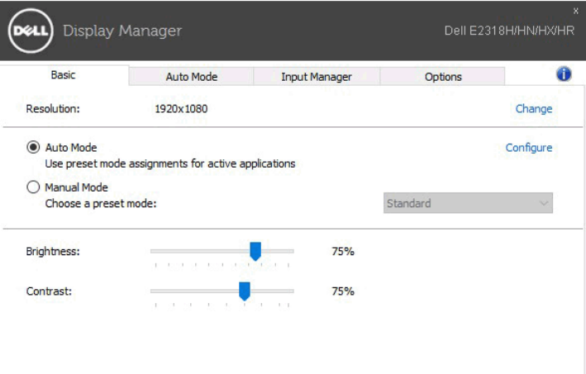This screenshot has width=586, height=374.
Task: Click the Dell E2318H model name
Action: click(509, 32)
